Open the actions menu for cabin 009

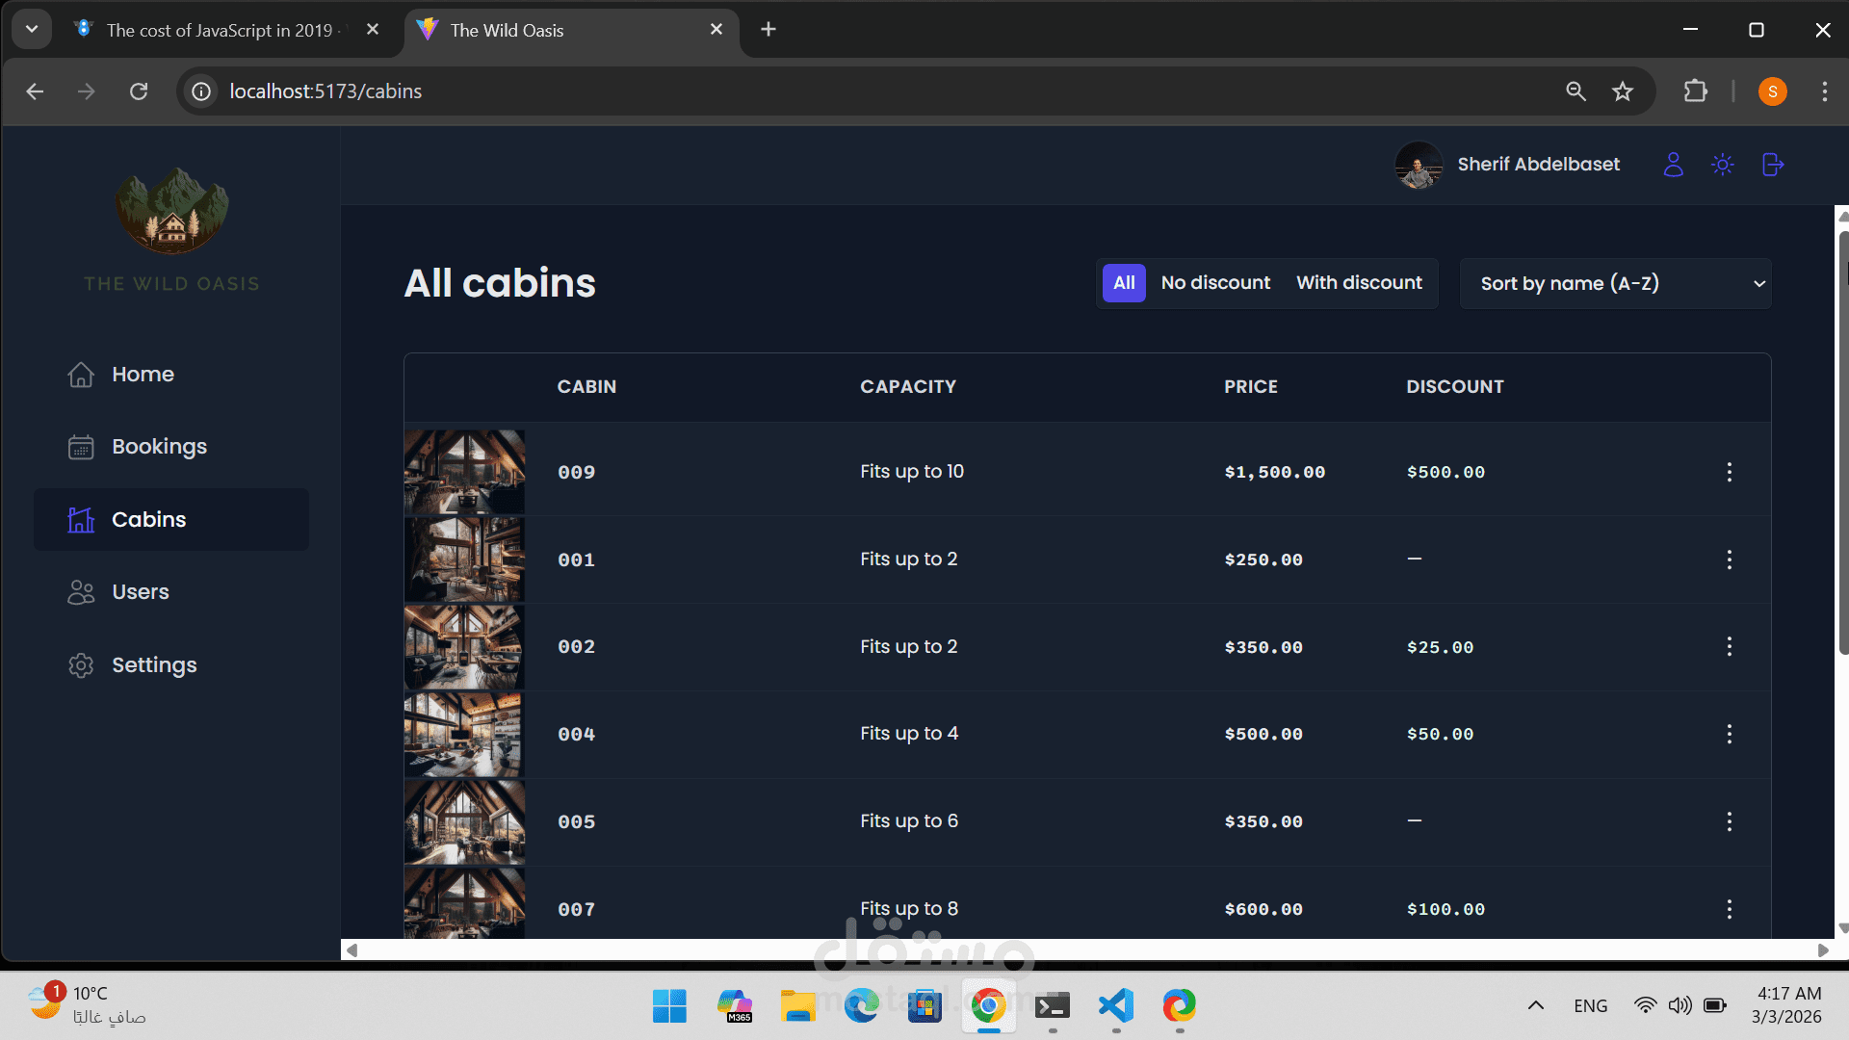[1729, 472]
